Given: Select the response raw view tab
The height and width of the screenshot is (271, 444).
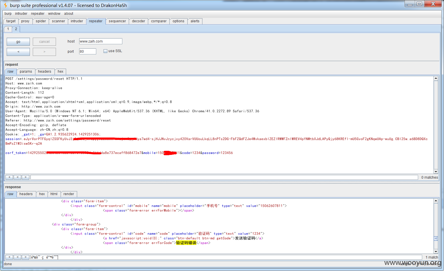Looking at the screenshot, I should click(10, 194).
